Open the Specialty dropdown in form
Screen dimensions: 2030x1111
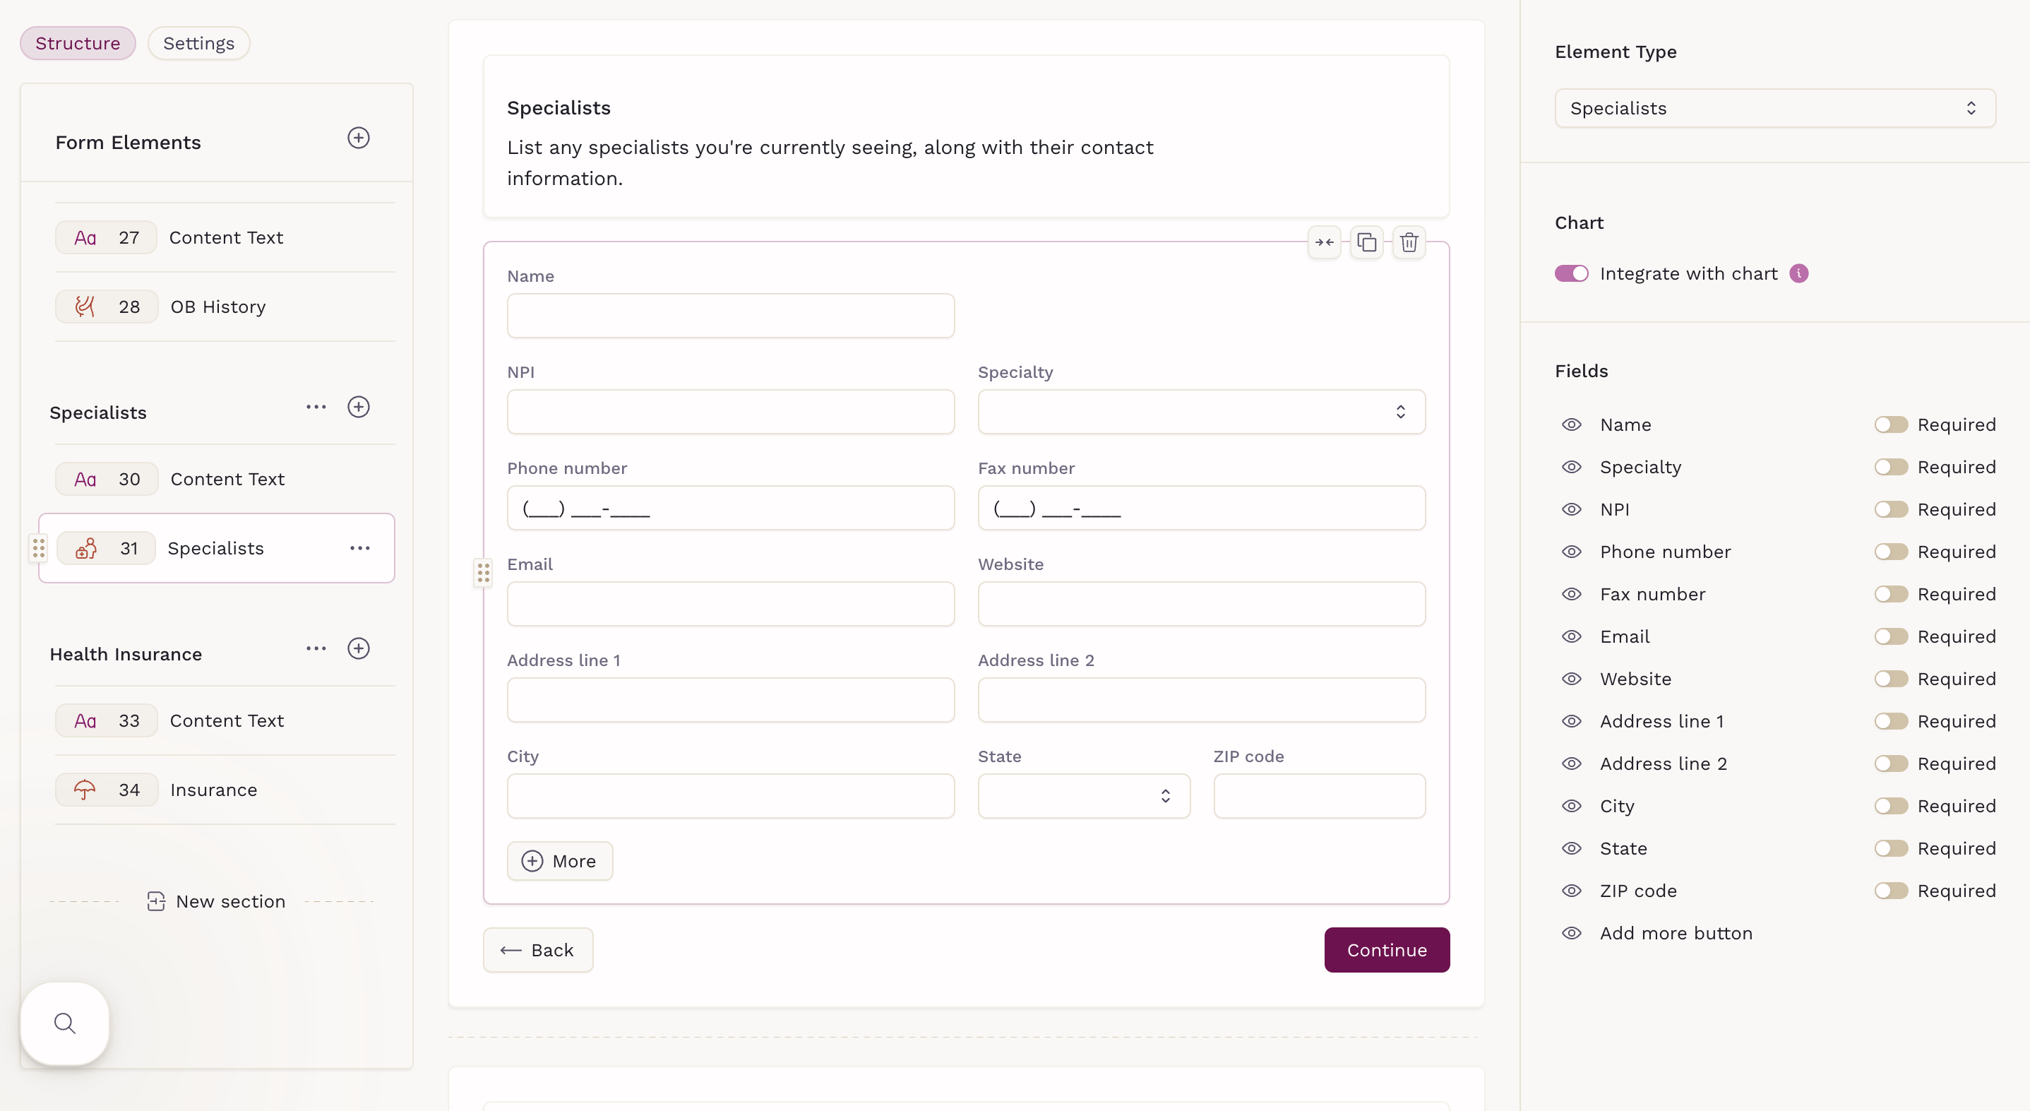point(1201,412)
